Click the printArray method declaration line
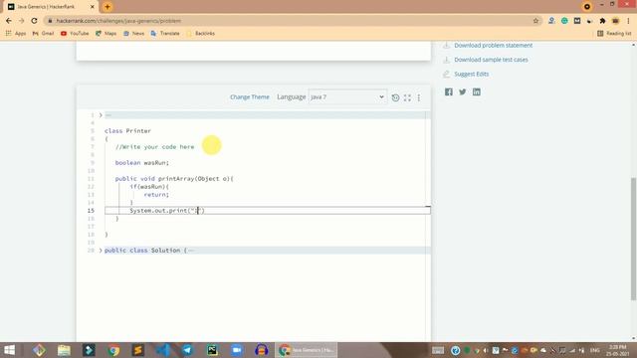The width and height of the screenshot is (637, 358). (x=174, y=179)
